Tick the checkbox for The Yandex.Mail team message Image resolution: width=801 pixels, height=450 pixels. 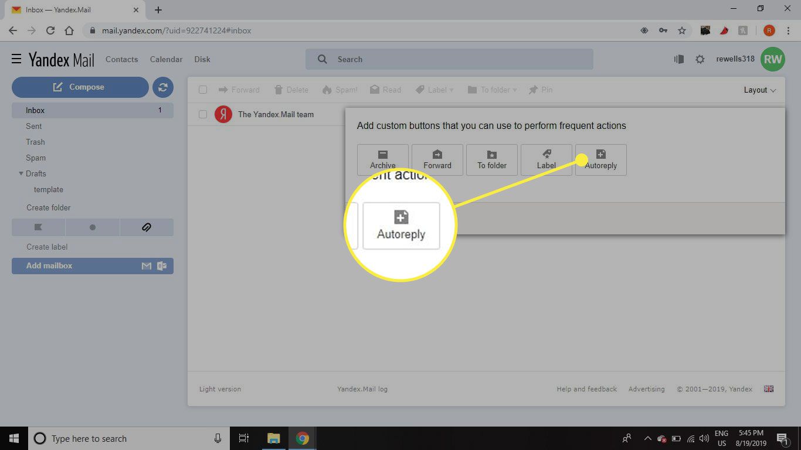point(203,114)
